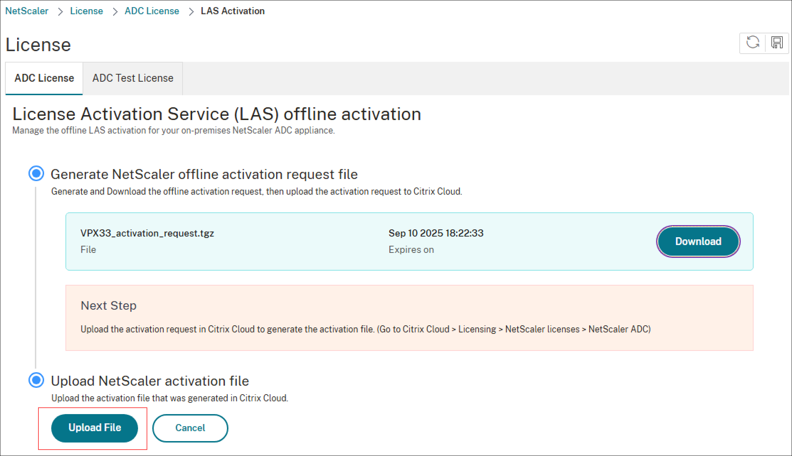The width and height of the screenshot is (792, 456).
Task: Navigate to ADC License breadcrumb
Action: (x=152, y=11)
